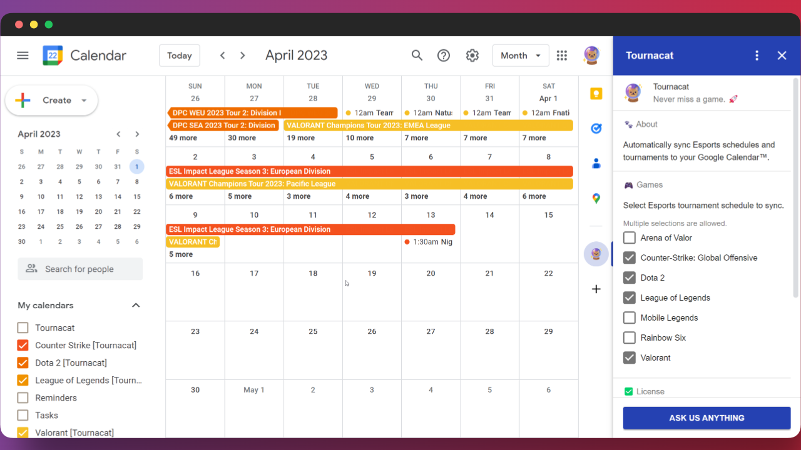Click the Search for people field
The image size is (801, 450).
[x=80, y=269]
